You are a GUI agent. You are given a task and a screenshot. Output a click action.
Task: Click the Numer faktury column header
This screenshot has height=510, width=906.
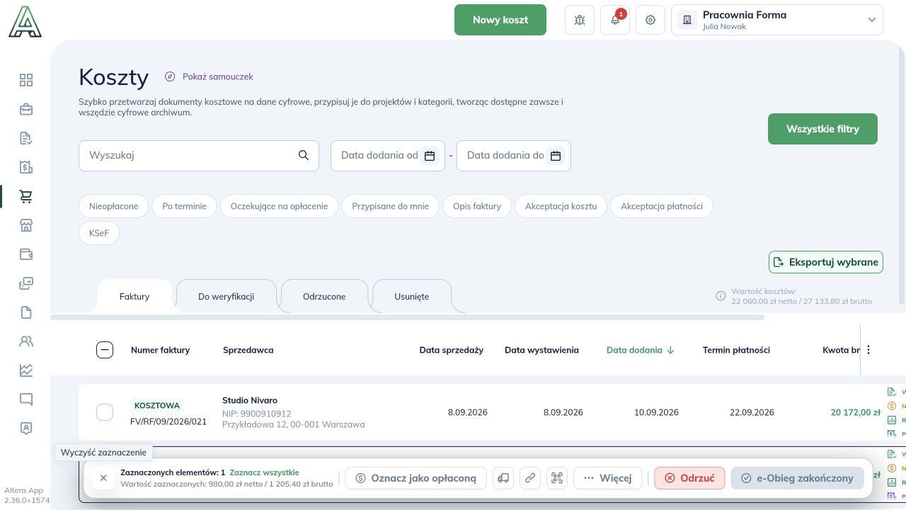point(160,350)
